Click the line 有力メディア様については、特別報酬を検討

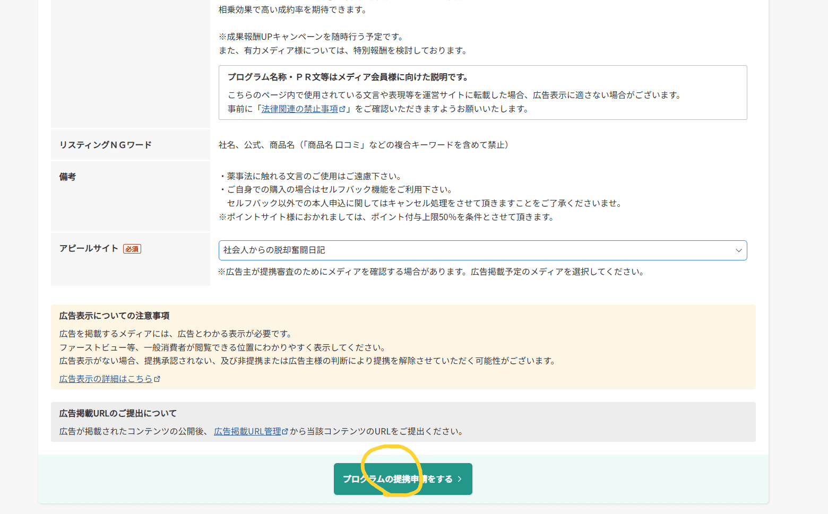click(x=344, y=50)
